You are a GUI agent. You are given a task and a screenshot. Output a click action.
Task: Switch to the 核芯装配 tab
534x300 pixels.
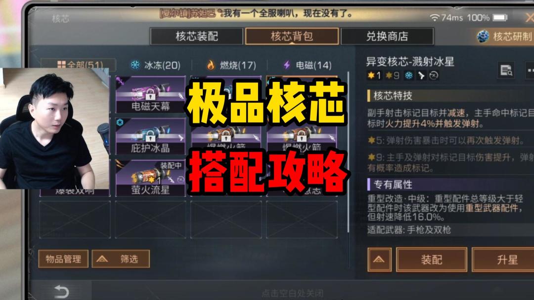click(x=196, y=37)
